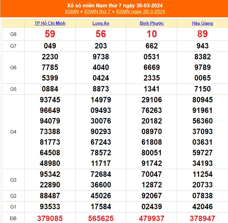Click G4 number 37093
Viewport: 228px width, 223px height.
(x=203, y=132)
